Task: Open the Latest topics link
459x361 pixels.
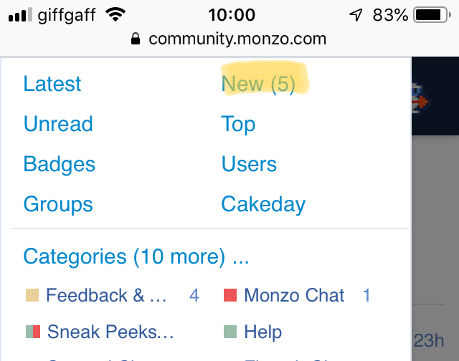Action: 52,84
